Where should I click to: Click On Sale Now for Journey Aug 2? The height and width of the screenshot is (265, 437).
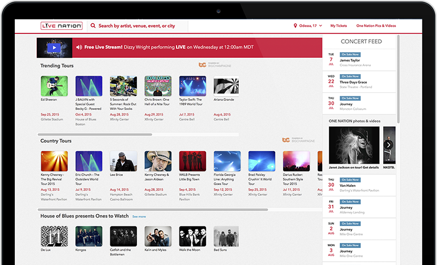tap(350, 224)
